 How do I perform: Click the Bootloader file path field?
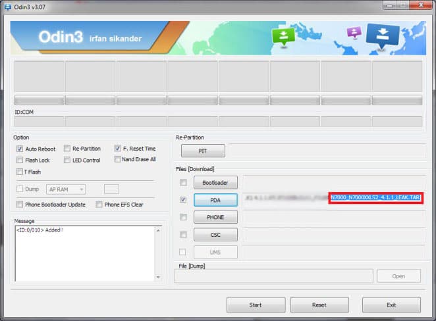coord(334,182)
